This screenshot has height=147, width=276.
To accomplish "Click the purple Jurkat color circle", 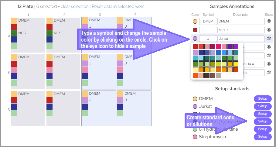I will tap(195, 38).
